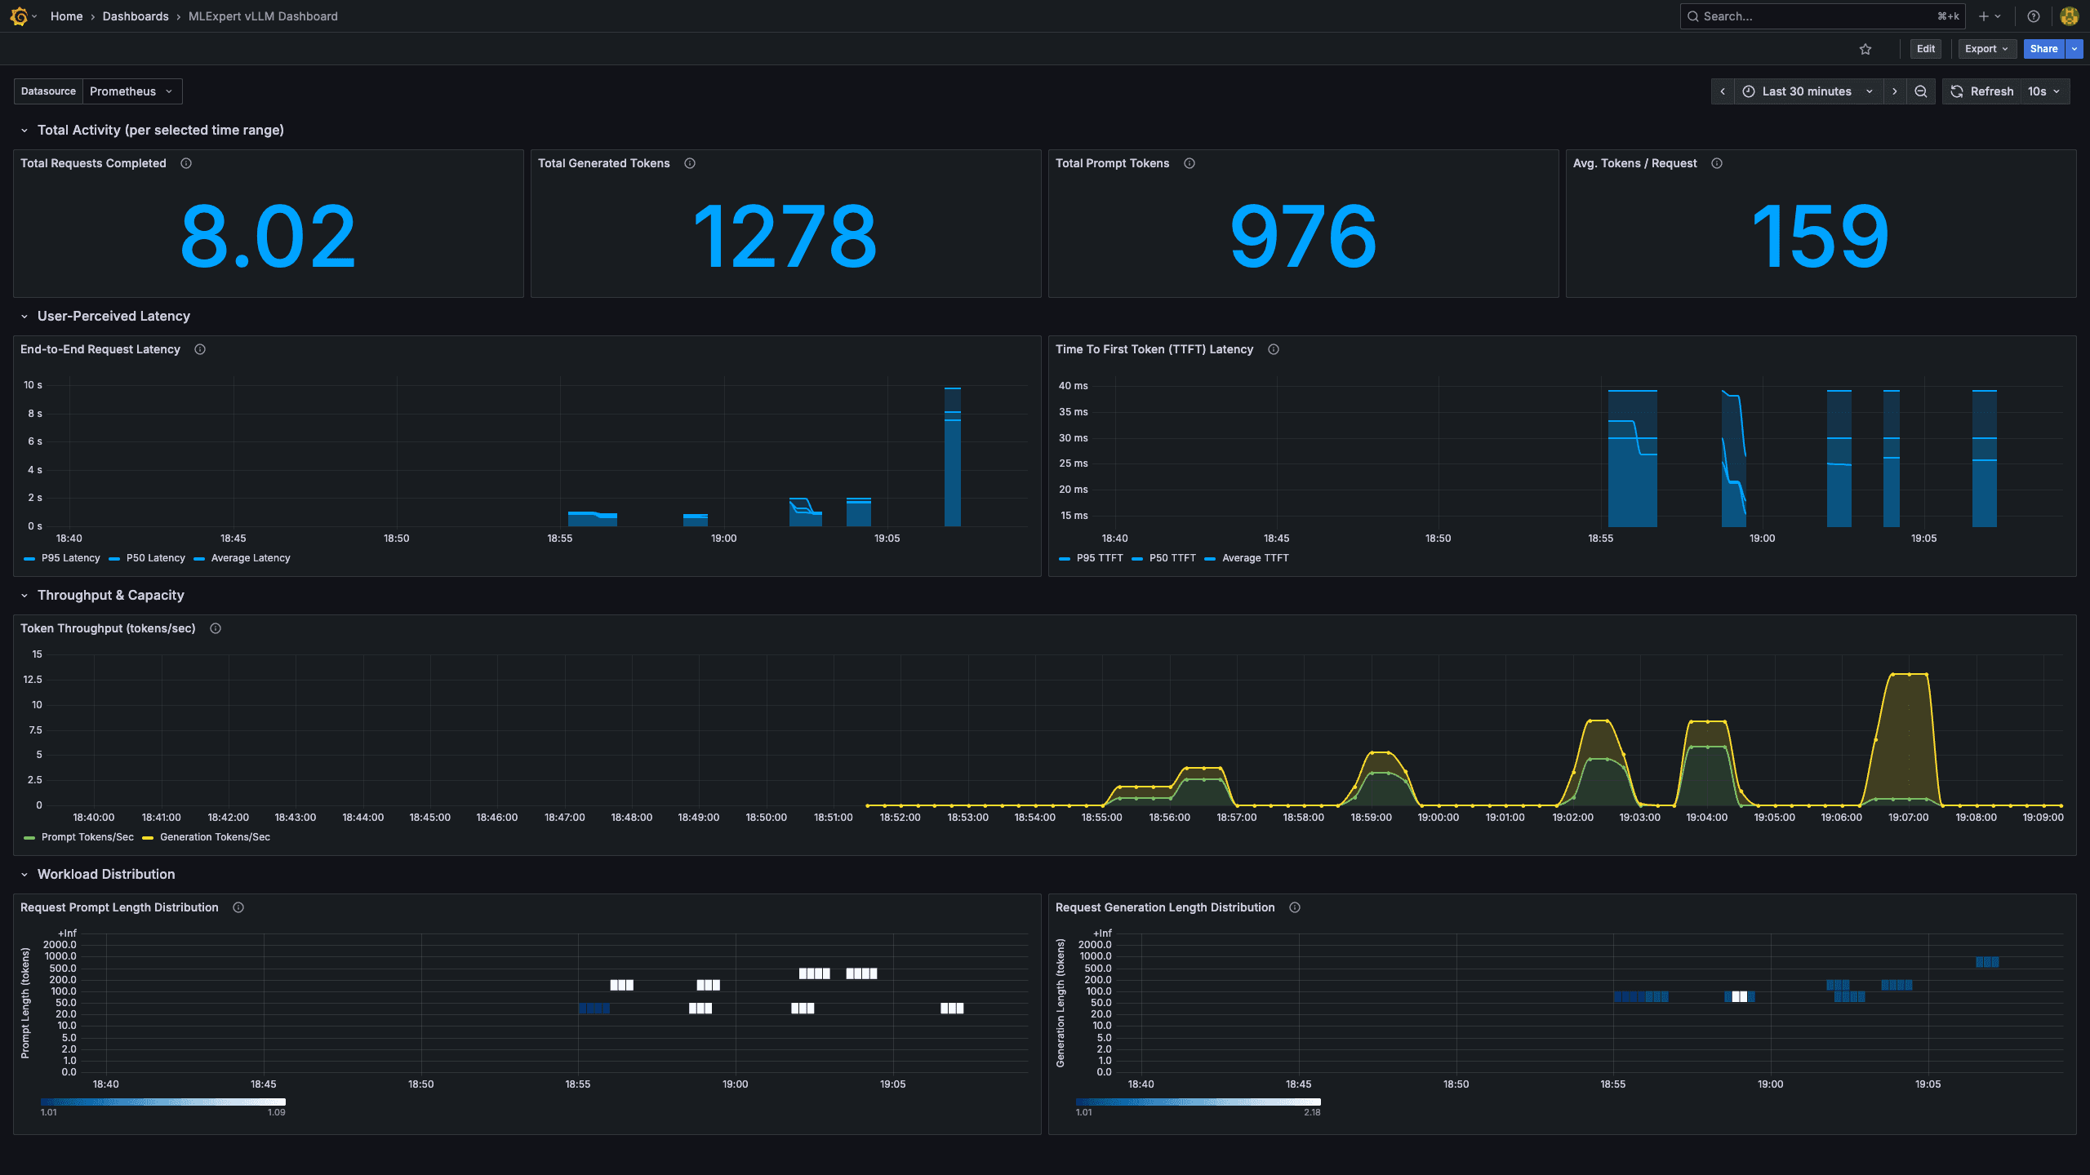Click info icon beside Token Throughput title
This screenshot has width=2090, height=1175.
point(216,628)
